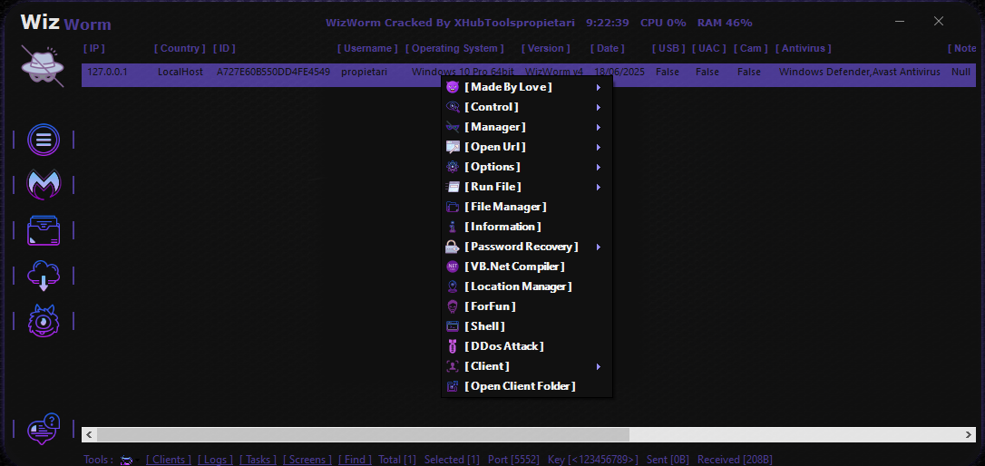This screenshot has width=985, height=466.
Task: Expand the Options submenu arrow
Action: click(x=599, y=167)
